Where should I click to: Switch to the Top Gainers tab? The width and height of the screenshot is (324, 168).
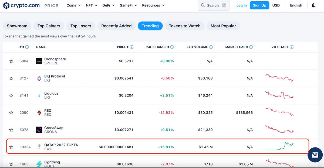coord(49,26)
